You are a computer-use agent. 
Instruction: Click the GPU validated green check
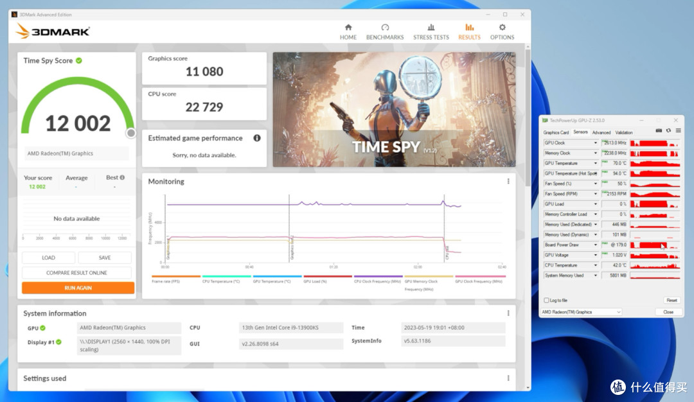pyautogui.click(x=43, y=328)
